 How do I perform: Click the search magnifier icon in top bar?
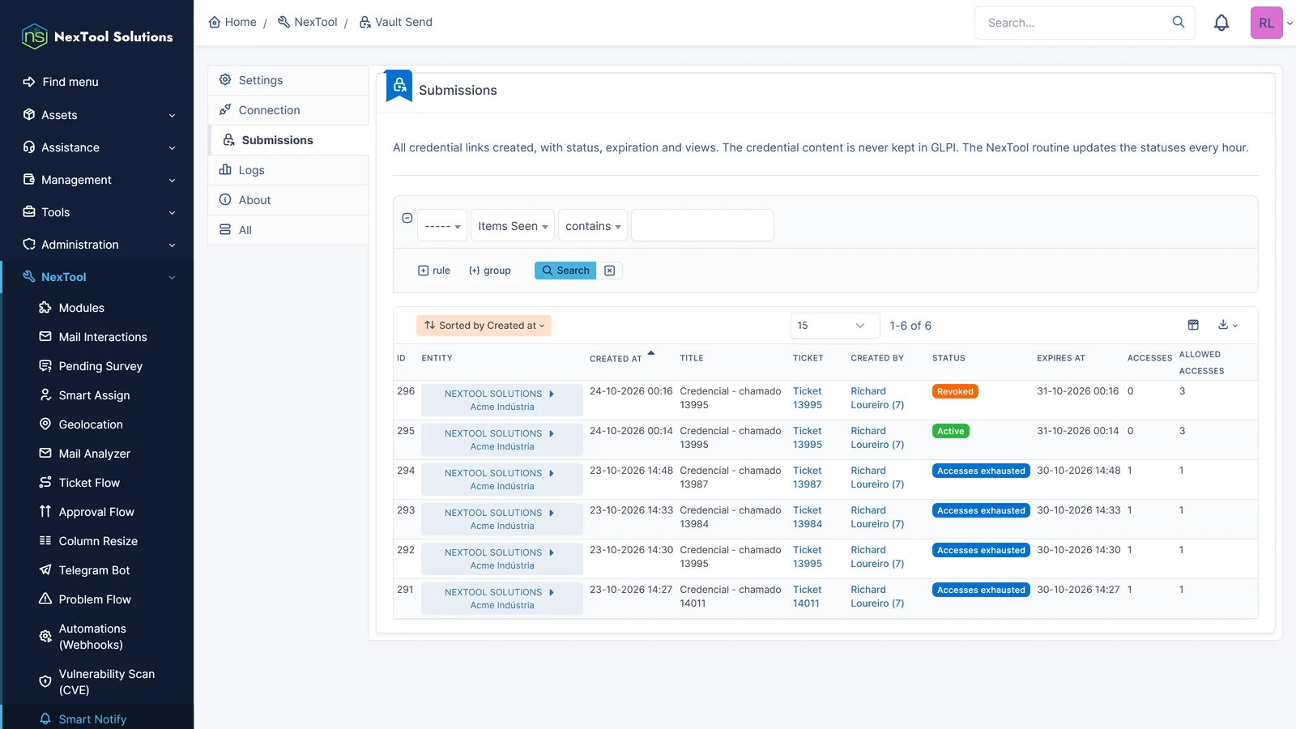coord(1179,23)
